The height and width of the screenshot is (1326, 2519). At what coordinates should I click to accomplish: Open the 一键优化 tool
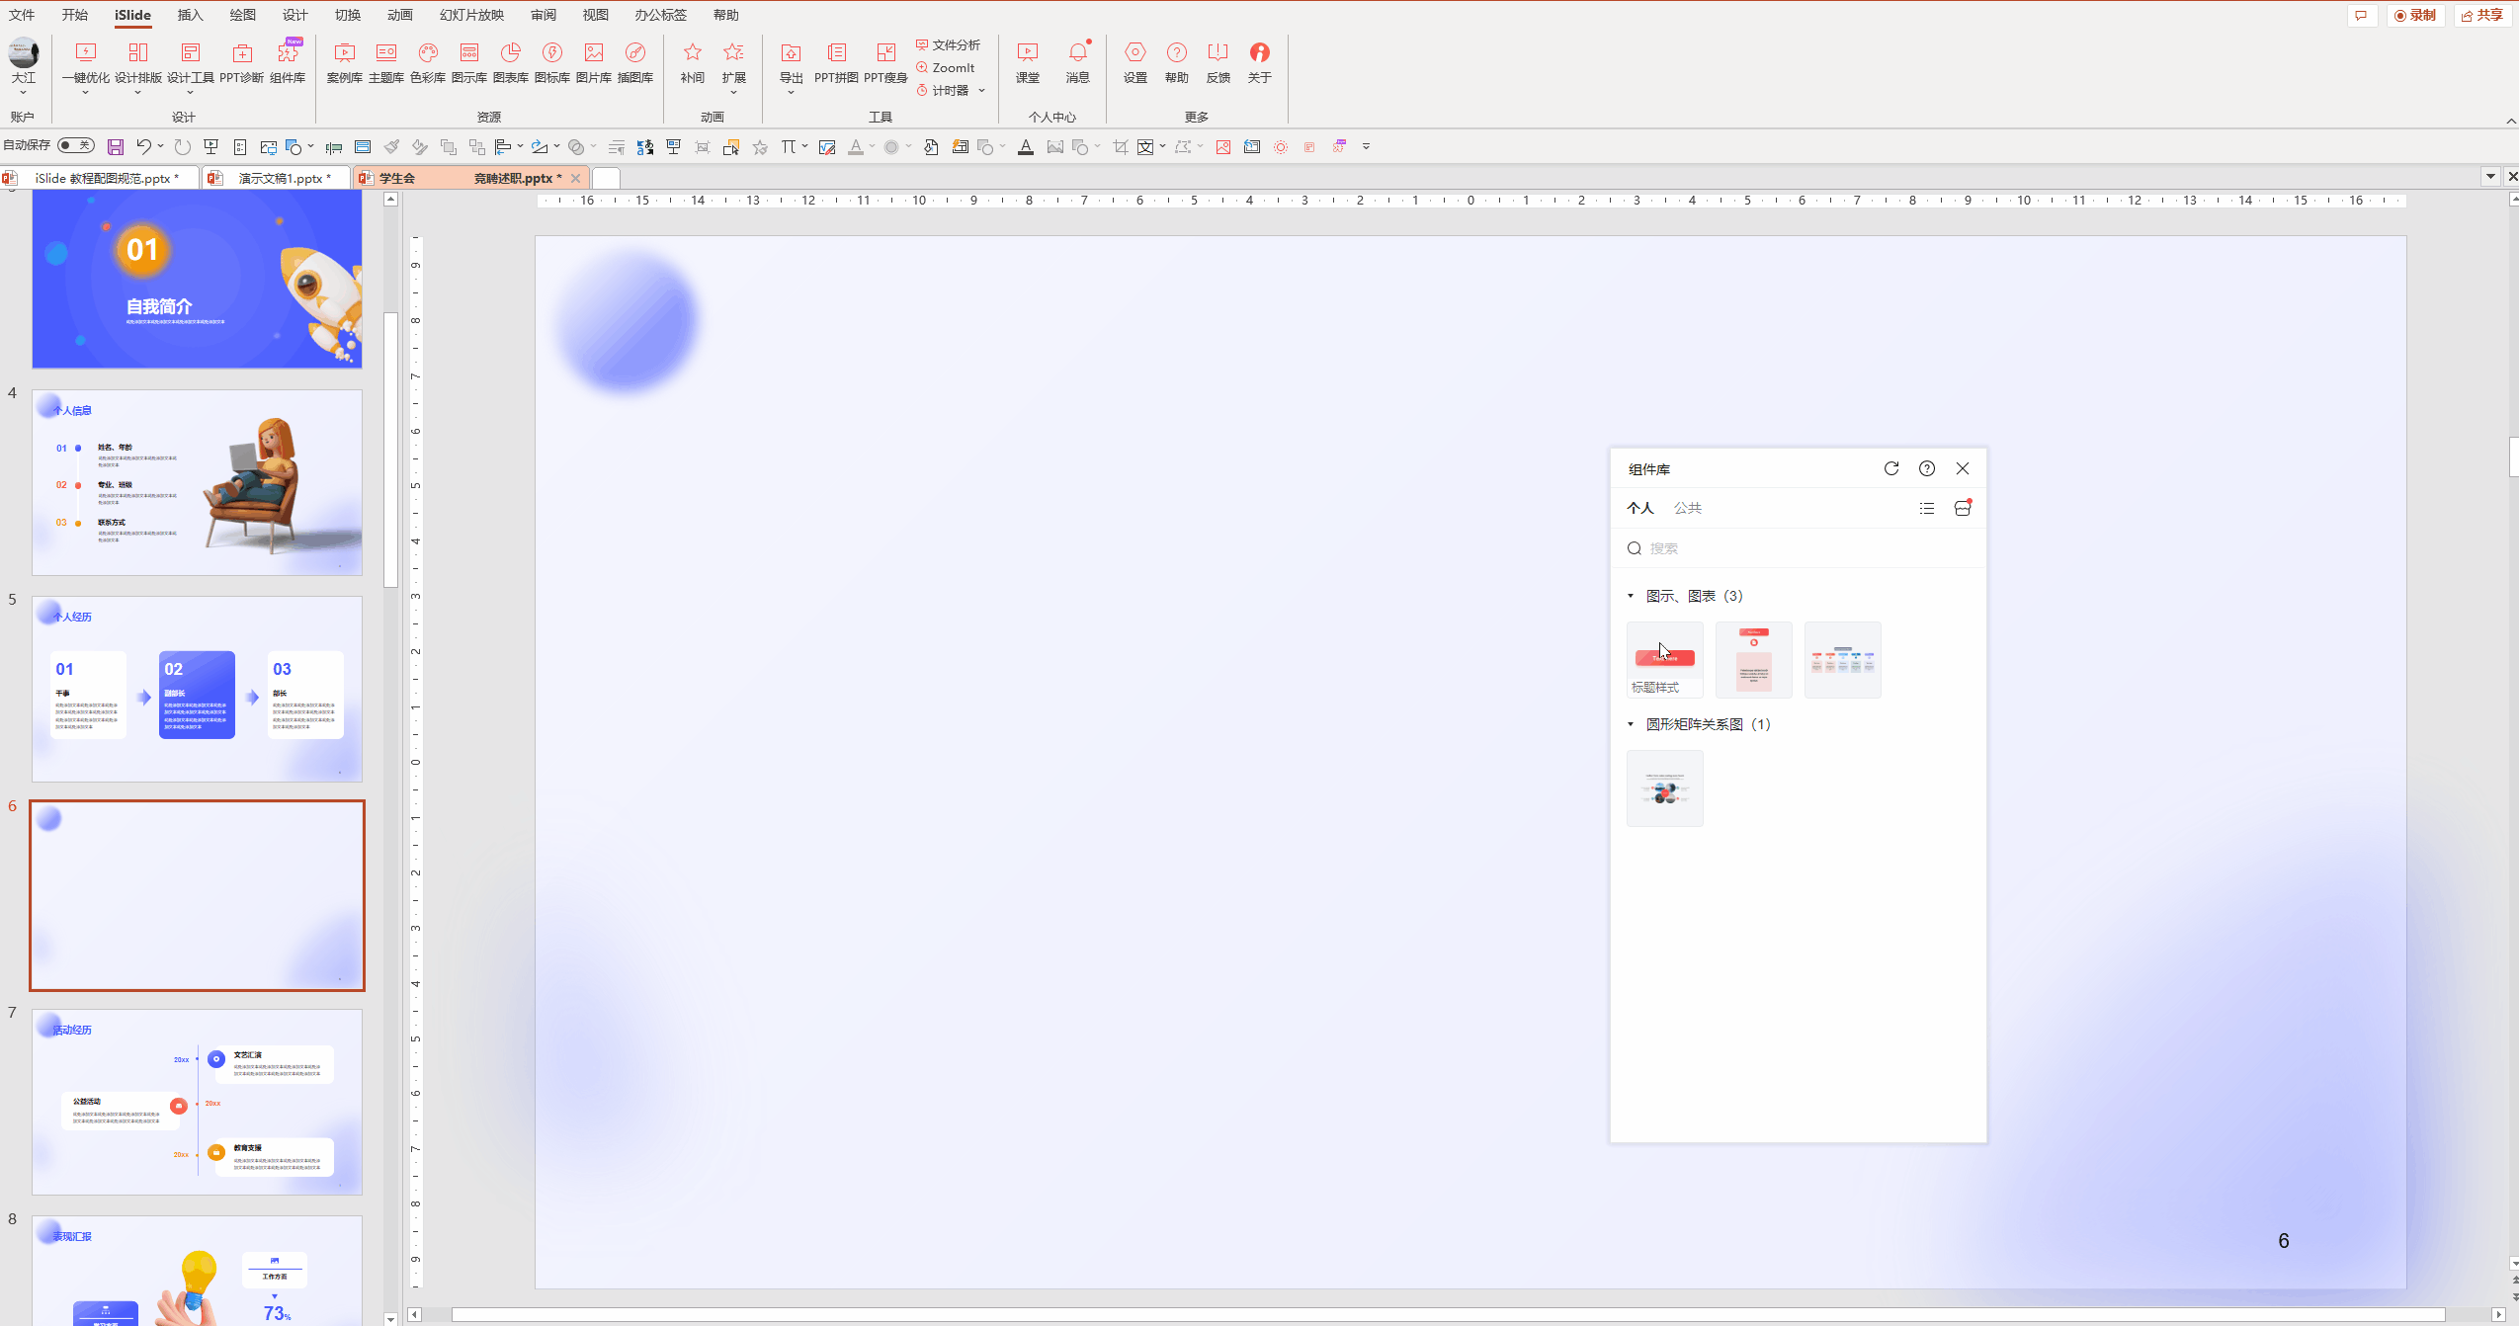[86, 63]
